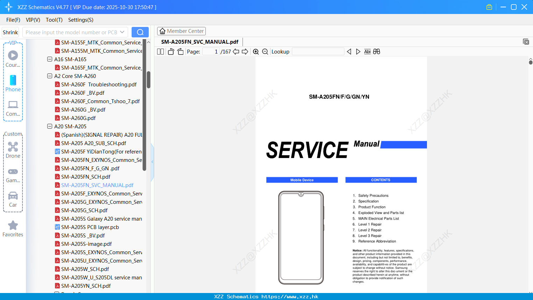Click the file tree vertical scrollbar
The image size is (533, 300).
coord(148,80)
